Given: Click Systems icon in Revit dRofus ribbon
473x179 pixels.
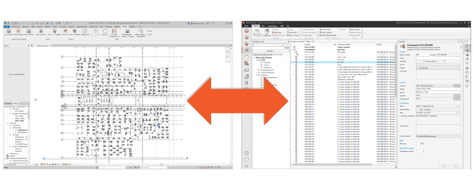Looking at the screenshot, I should (65, 31).
